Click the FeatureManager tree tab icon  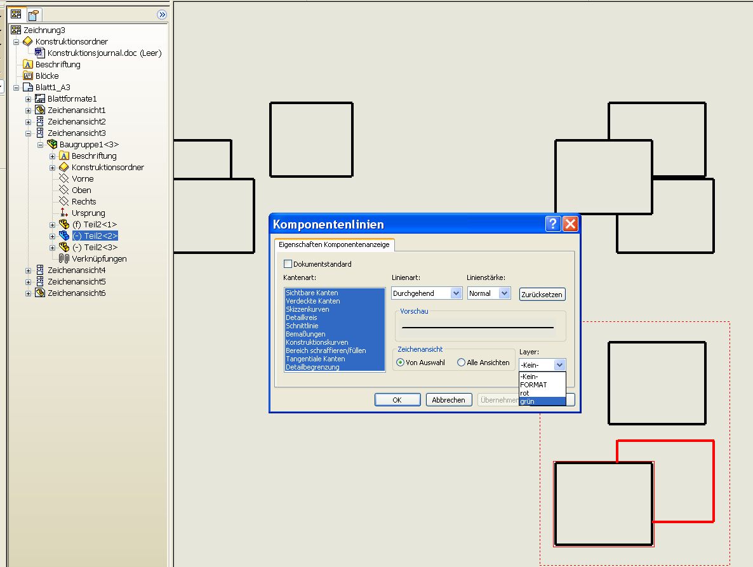click(17, 14)
